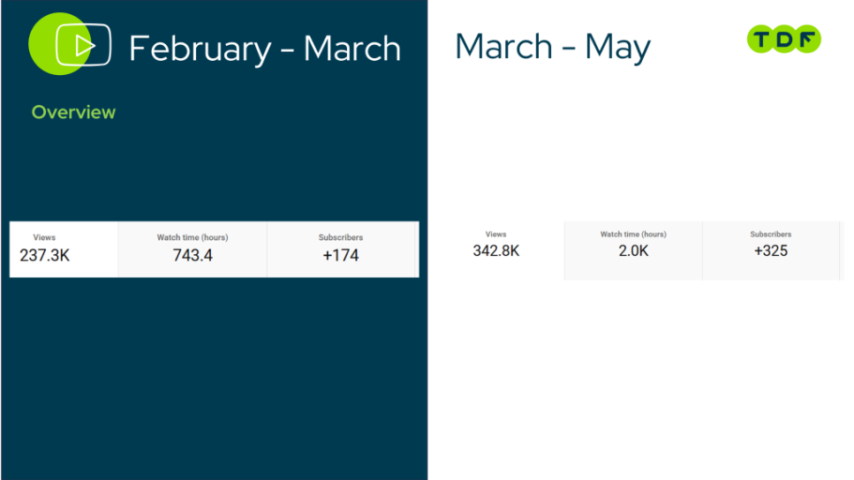
Task: Click the D letter in TDF logo
Action: pos(784,40)
